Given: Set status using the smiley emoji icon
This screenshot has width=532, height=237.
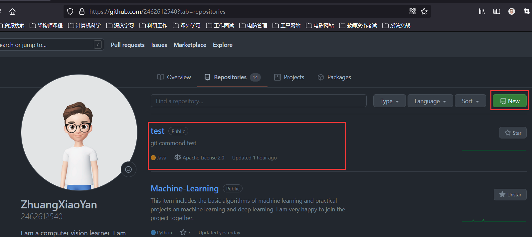Looking at the screenshot, I should (128, 169).
